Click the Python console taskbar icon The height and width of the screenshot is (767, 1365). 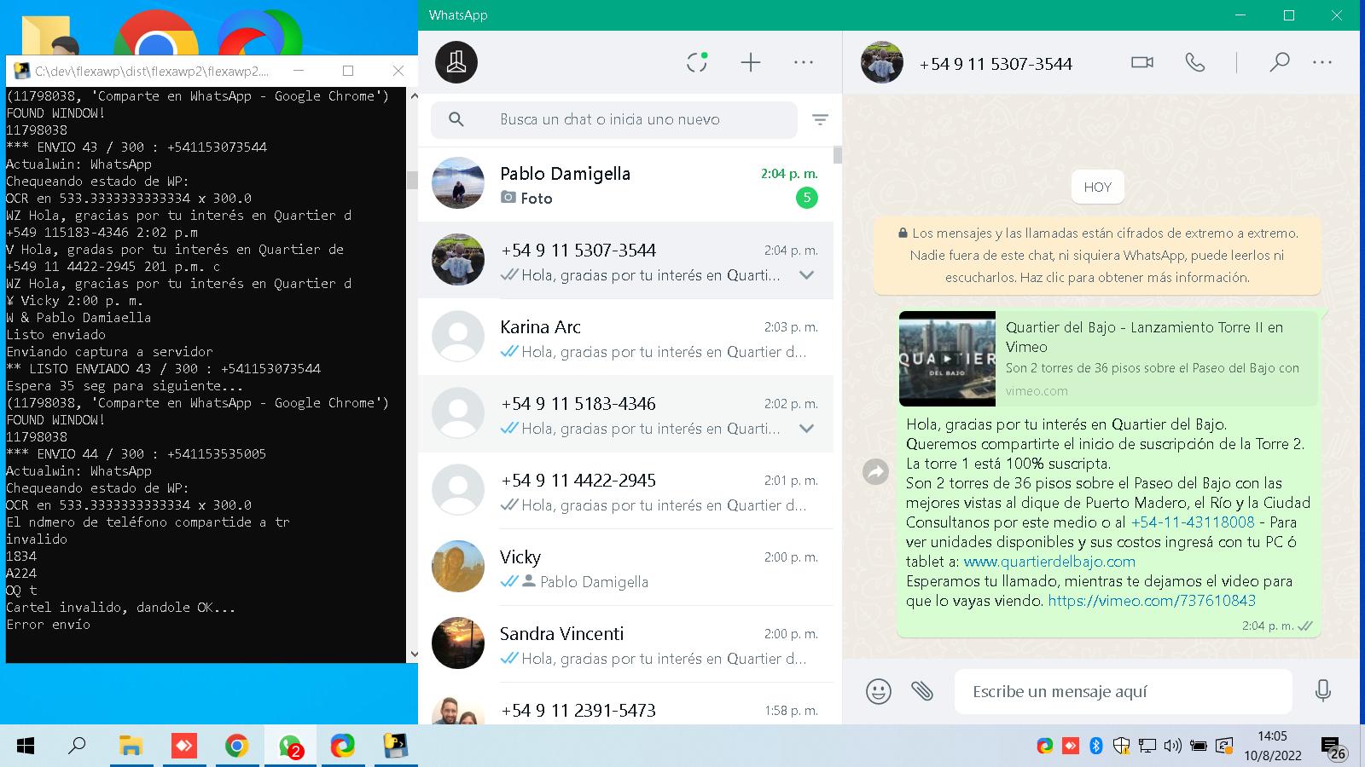click(x=396, y=746)
